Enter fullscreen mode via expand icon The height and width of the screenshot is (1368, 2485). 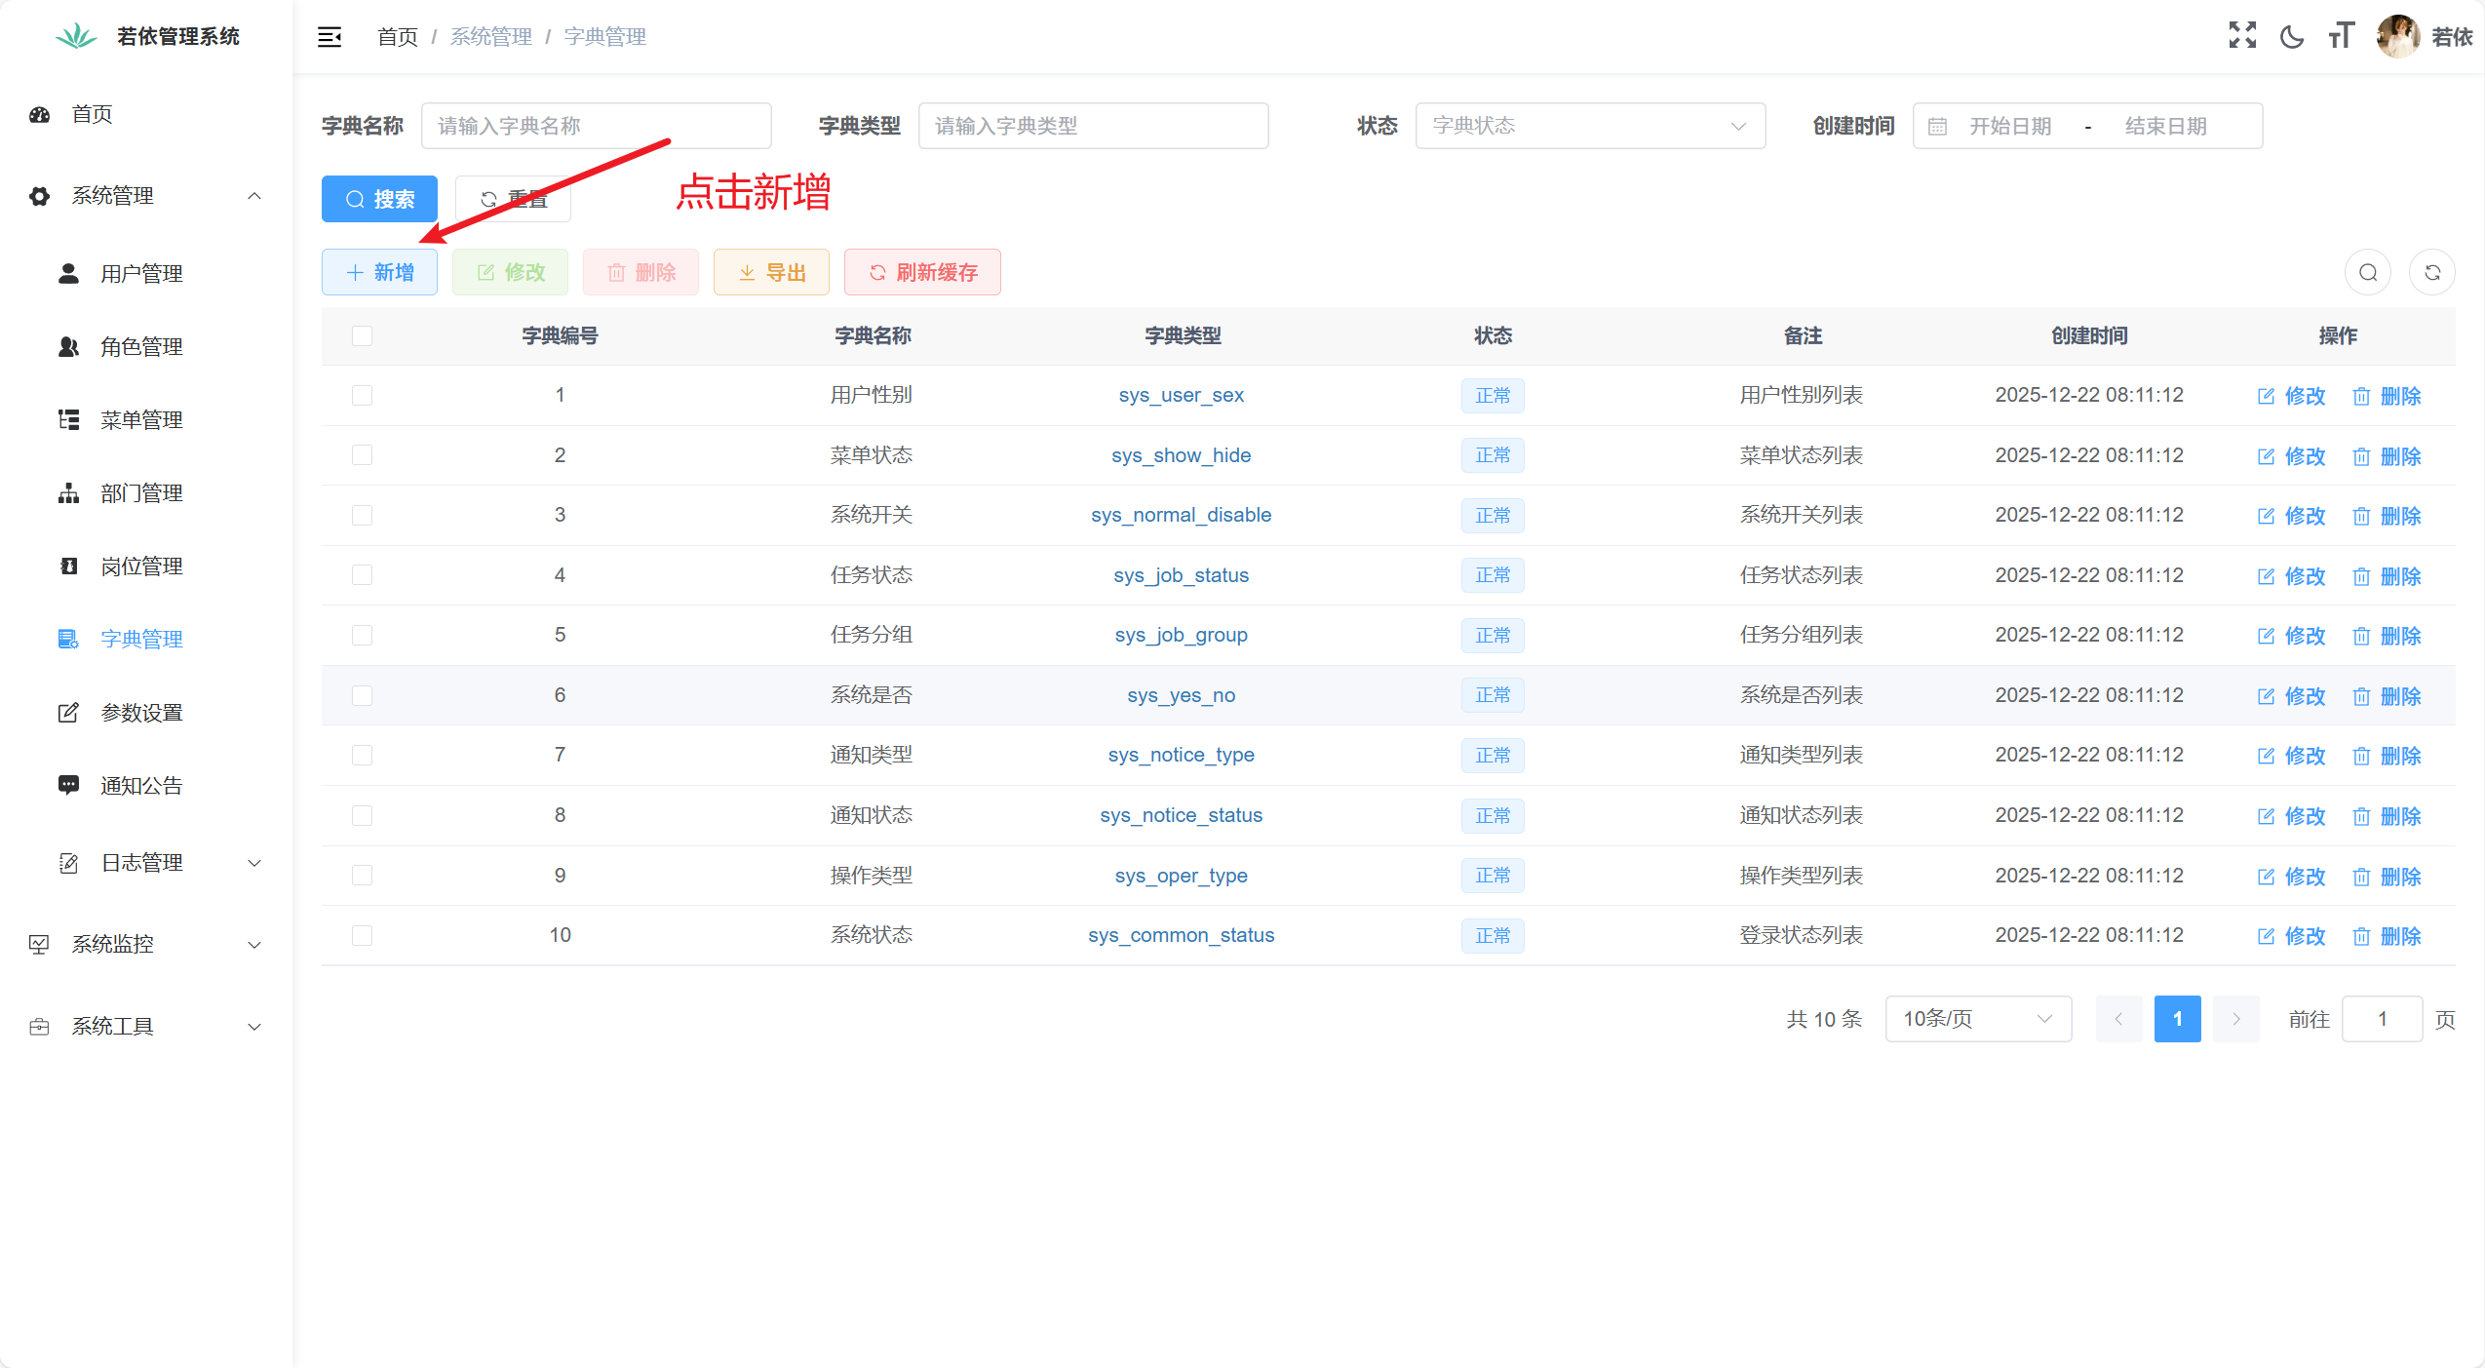(2242, 36)
